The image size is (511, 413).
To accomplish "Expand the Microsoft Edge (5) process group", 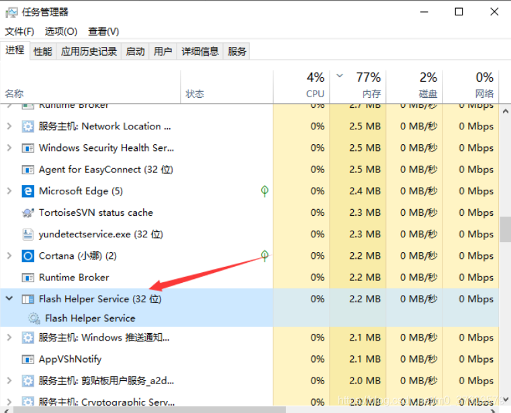I will point(9,191).
